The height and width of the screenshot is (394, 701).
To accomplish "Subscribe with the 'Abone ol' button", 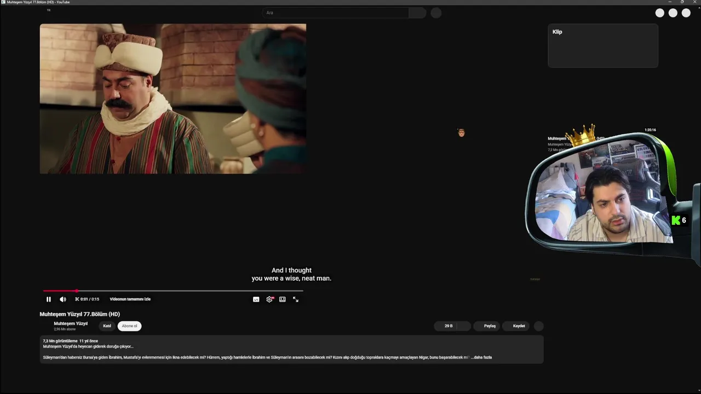I will coord(129,326).
